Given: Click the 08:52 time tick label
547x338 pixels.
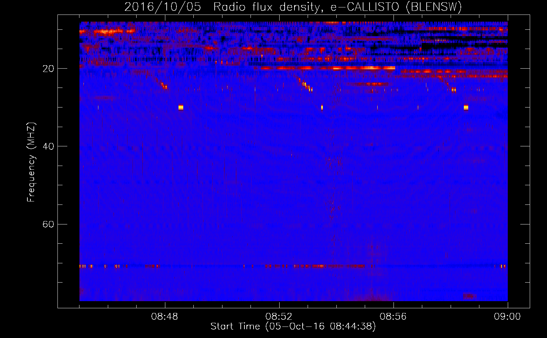Looking at the screenshot, I should click(x=279, y=317).
